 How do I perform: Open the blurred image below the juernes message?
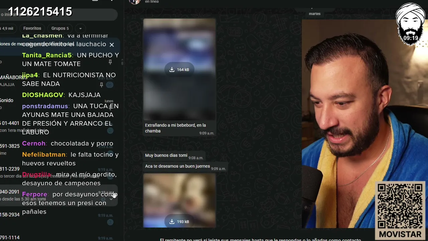[x=180, y=200]
